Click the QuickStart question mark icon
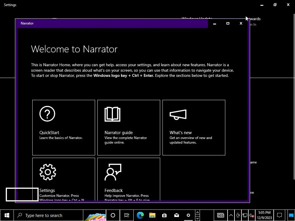Image resolution: width=295 pixels, height=221 pixels. point(47,114)
